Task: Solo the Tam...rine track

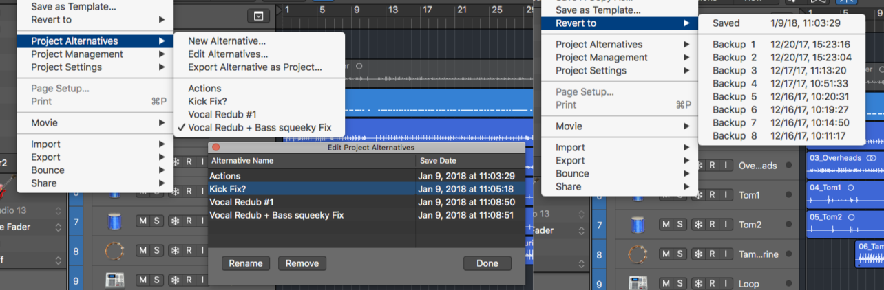Action: point(680,254)
